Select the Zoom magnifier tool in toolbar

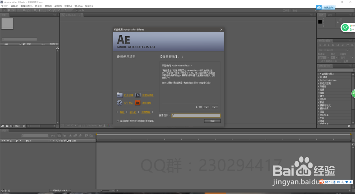tap(13, 10)
